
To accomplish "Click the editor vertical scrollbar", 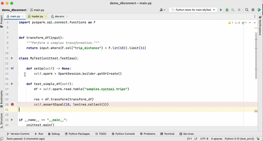I will tap(256, 56).
